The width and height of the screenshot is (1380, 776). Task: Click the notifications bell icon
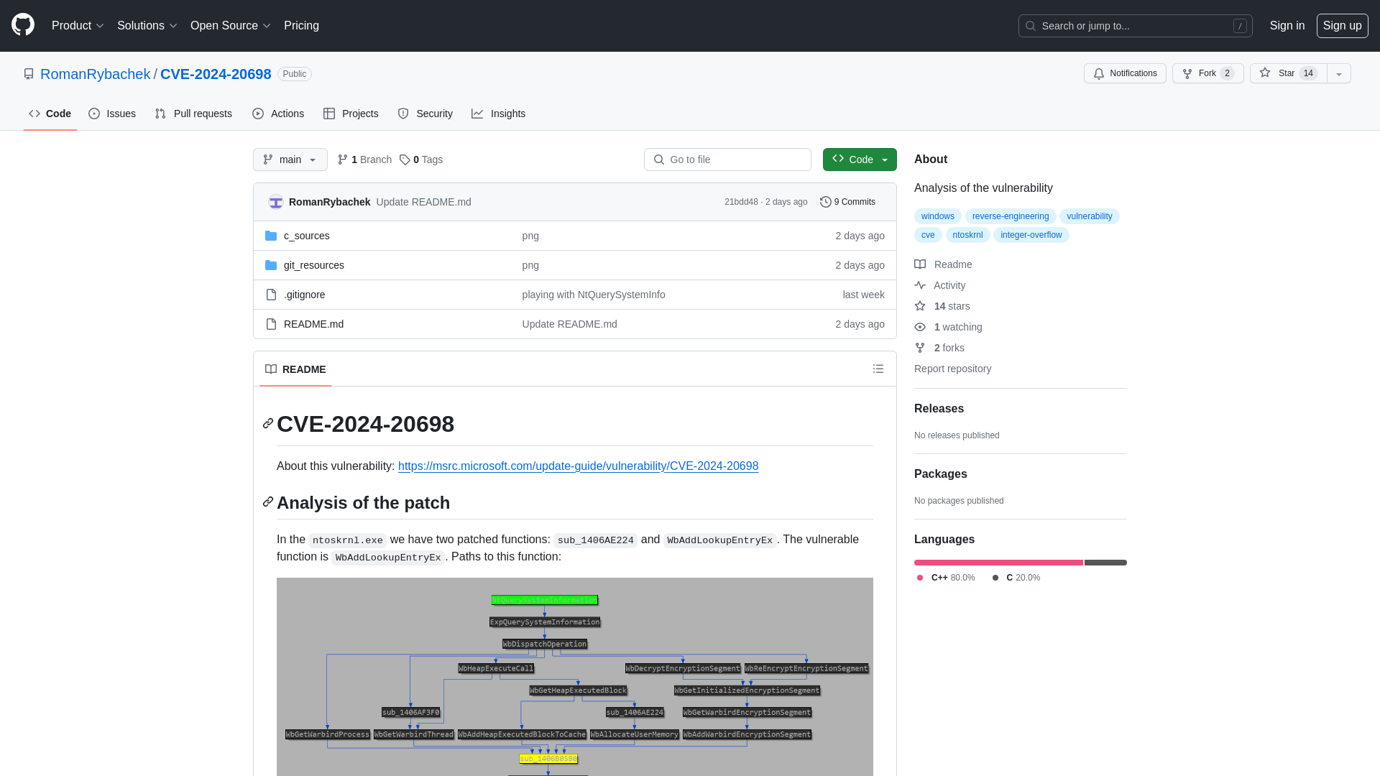pos(1098,73)
